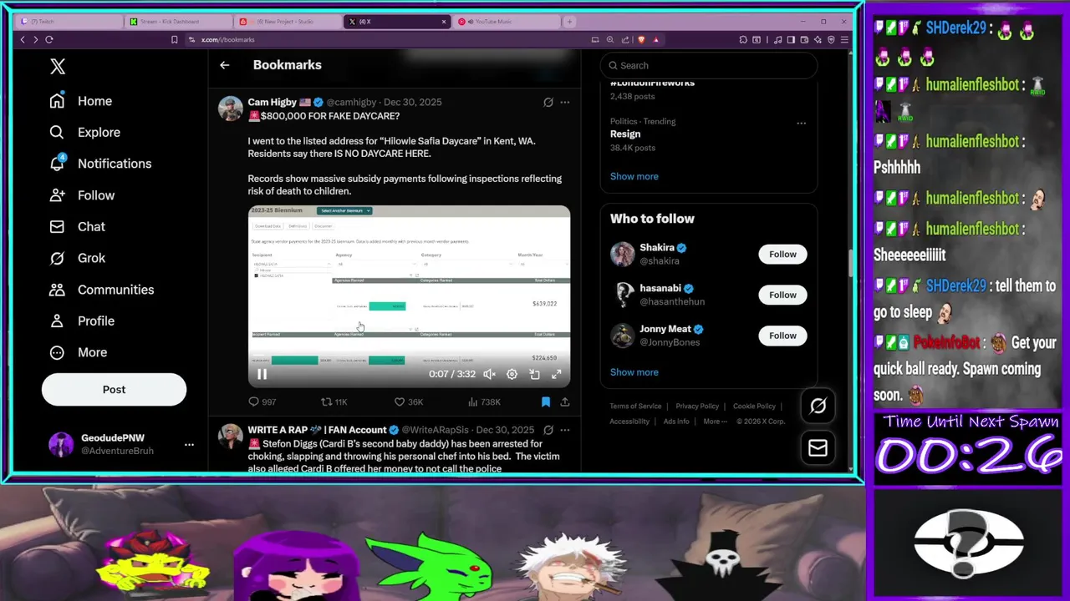Open Notifications in the X sidebar

[x=100, y=164]
